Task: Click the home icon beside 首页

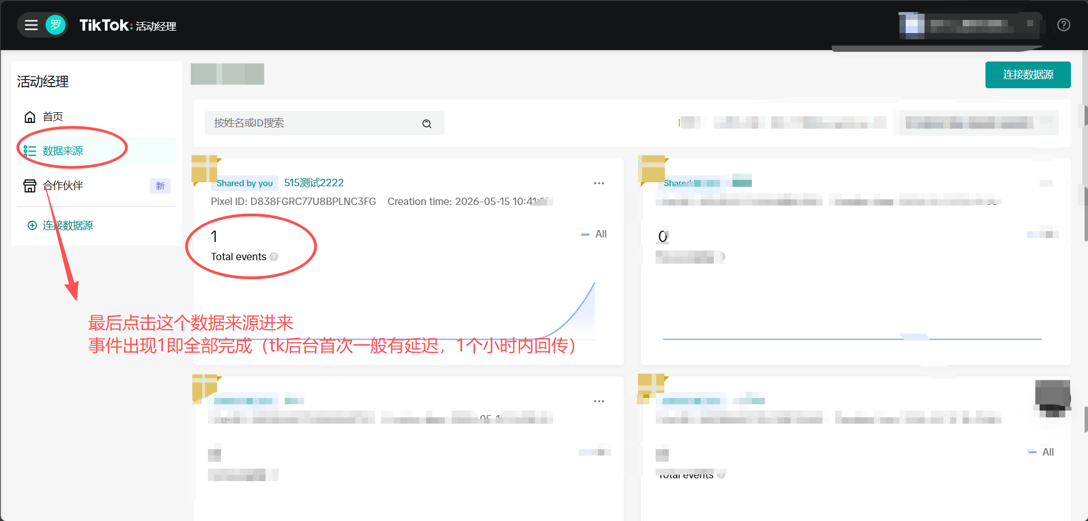Action: coord(30,117)
